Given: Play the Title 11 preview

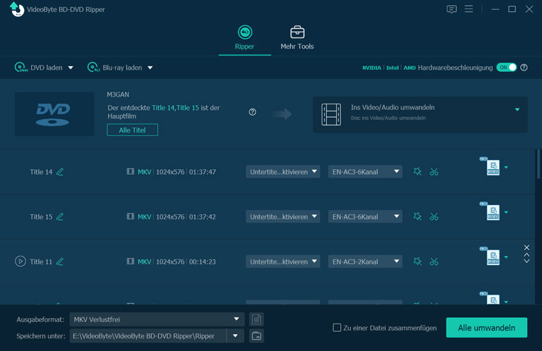Looking at the screenshot, I should tap(20, 261).
